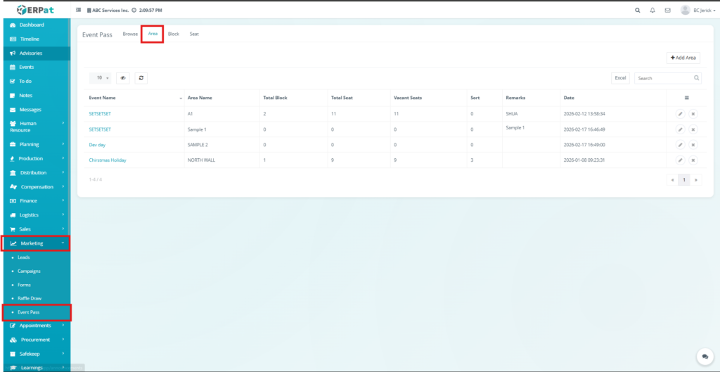Open the Christmas Holiday event link

108,160
